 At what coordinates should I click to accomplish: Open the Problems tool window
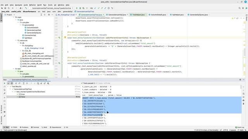point(24,127)
